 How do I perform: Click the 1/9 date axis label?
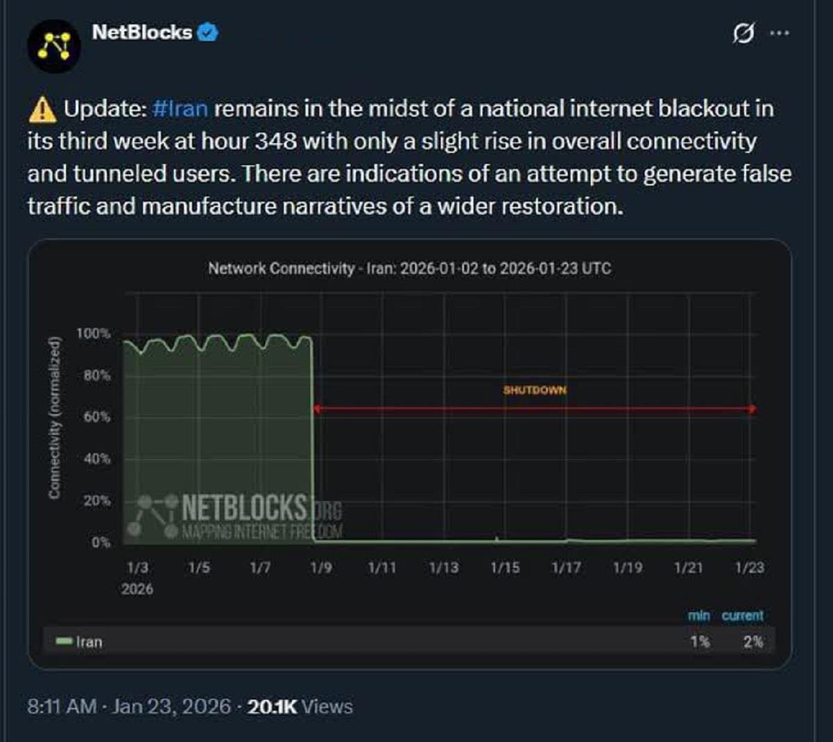[321, 568]
